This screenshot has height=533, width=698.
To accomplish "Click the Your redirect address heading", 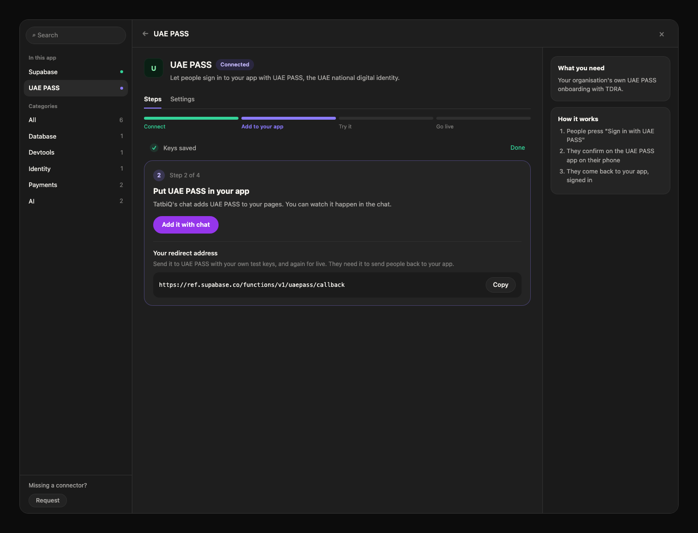I will (185, 253).
